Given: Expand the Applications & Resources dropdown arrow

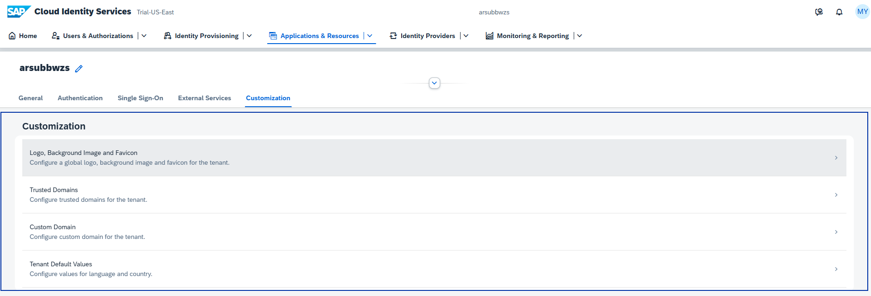Looking at the screenshot, I should pos(370,36).
